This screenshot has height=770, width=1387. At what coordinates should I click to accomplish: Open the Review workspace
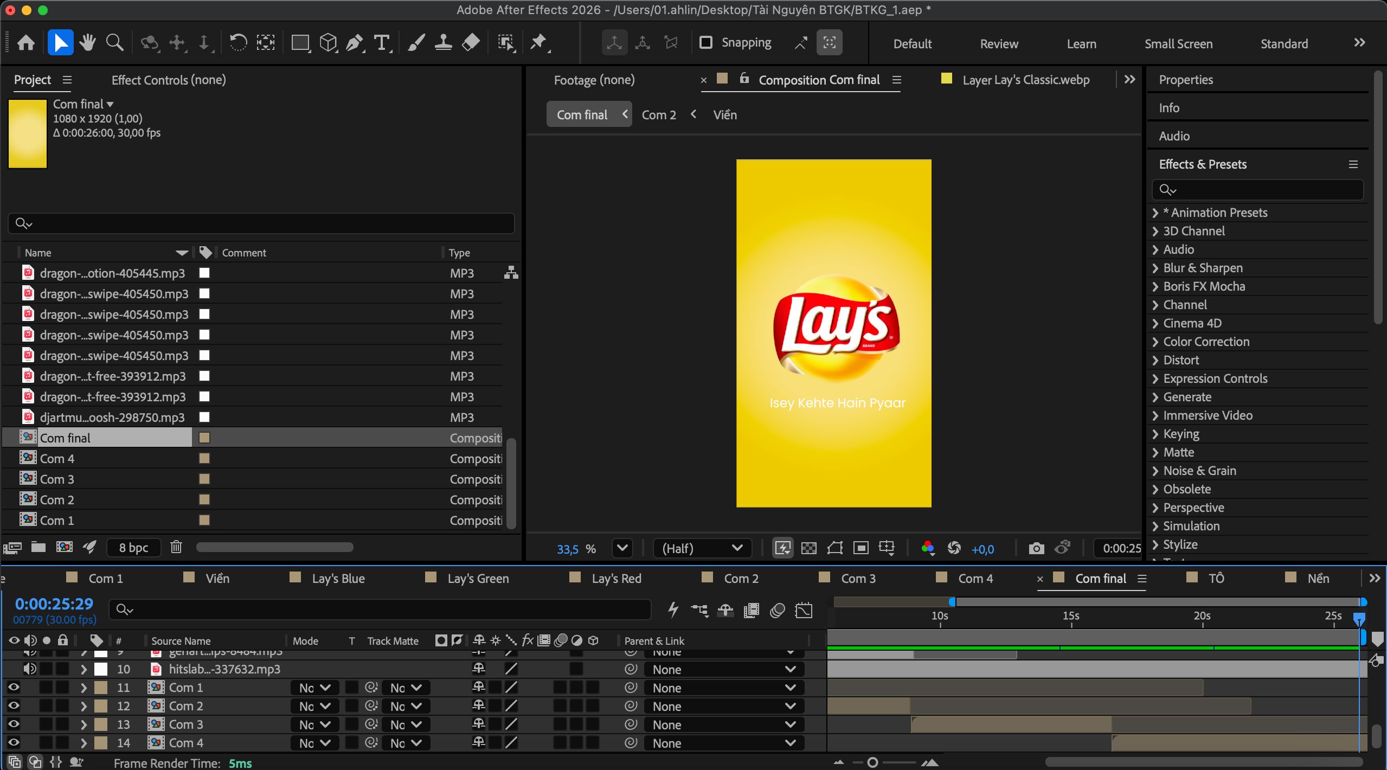tap(999, 43)
